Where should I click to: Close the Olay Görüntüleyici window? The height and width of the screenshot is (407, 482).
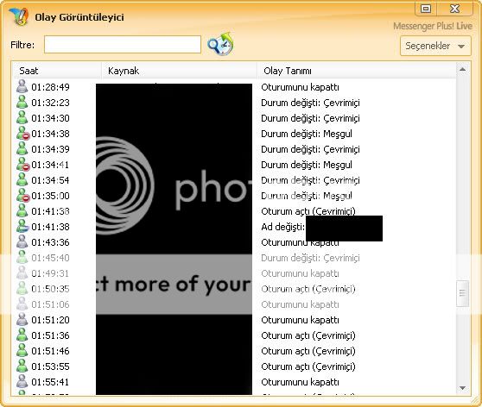[x=454, y=9]
